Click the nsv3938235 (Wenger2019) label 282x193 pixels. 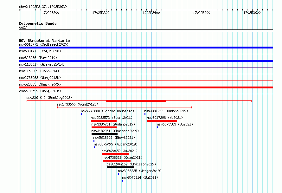point(140,171)
